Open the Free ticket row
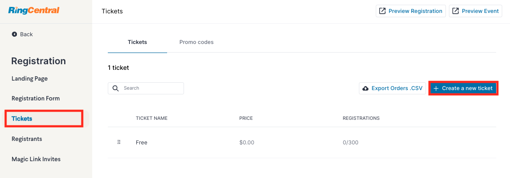Image resolution: width=510 pixels, height=178 pixels. 302,142
